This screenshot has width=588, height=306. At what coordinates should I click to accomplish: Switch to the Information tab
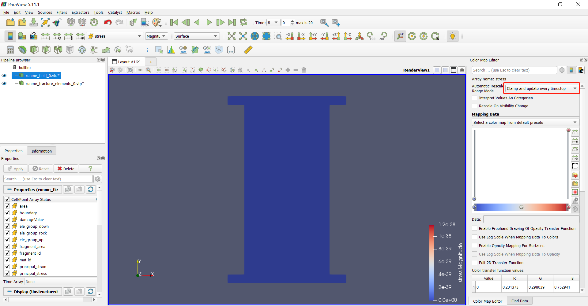[42, 151]
